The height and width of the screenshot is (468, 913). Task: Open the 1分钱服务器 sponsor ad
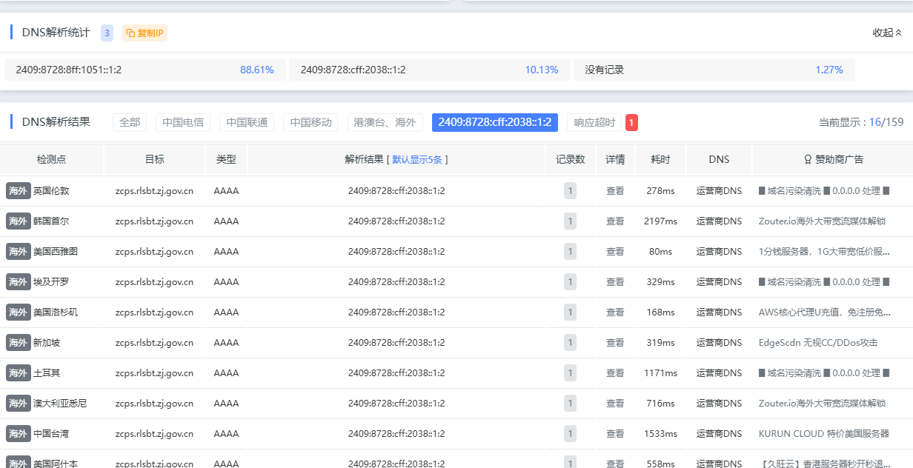pyautogui.click(x=824, y=252)
